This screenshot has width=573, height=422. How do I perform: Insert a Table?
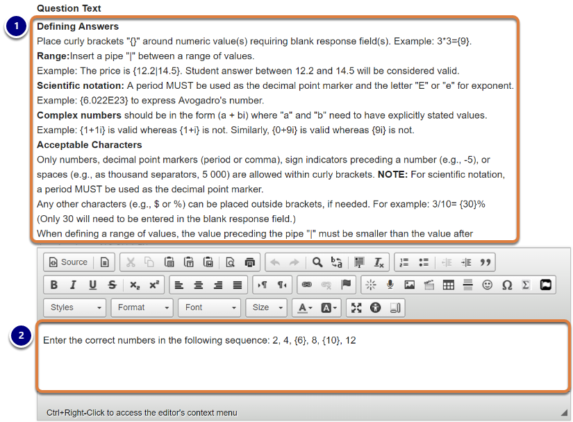[449, 285]
